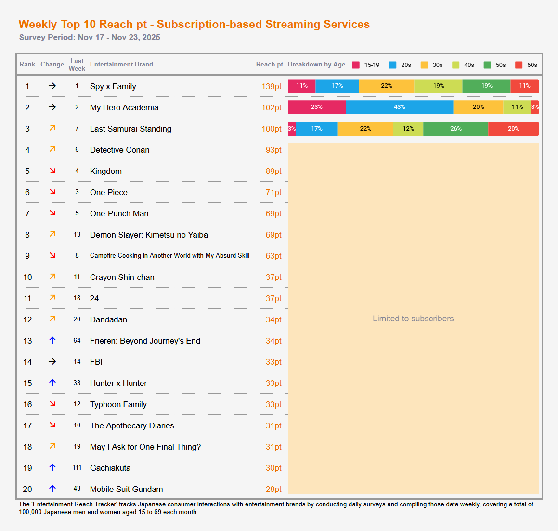Click the falling arrow beside One Piece
The image size is (558, 531).
[x=52, y=192]
